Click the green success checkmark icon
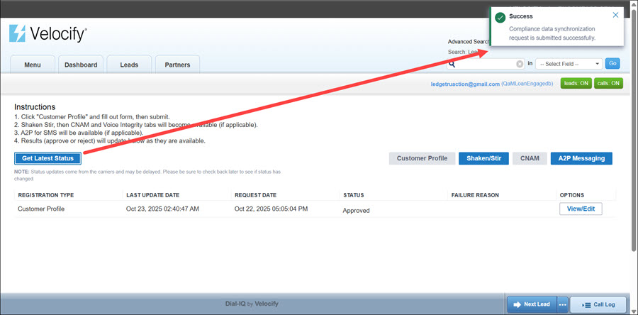The height and width of the screenshot is (315, 638). point(500,17)
